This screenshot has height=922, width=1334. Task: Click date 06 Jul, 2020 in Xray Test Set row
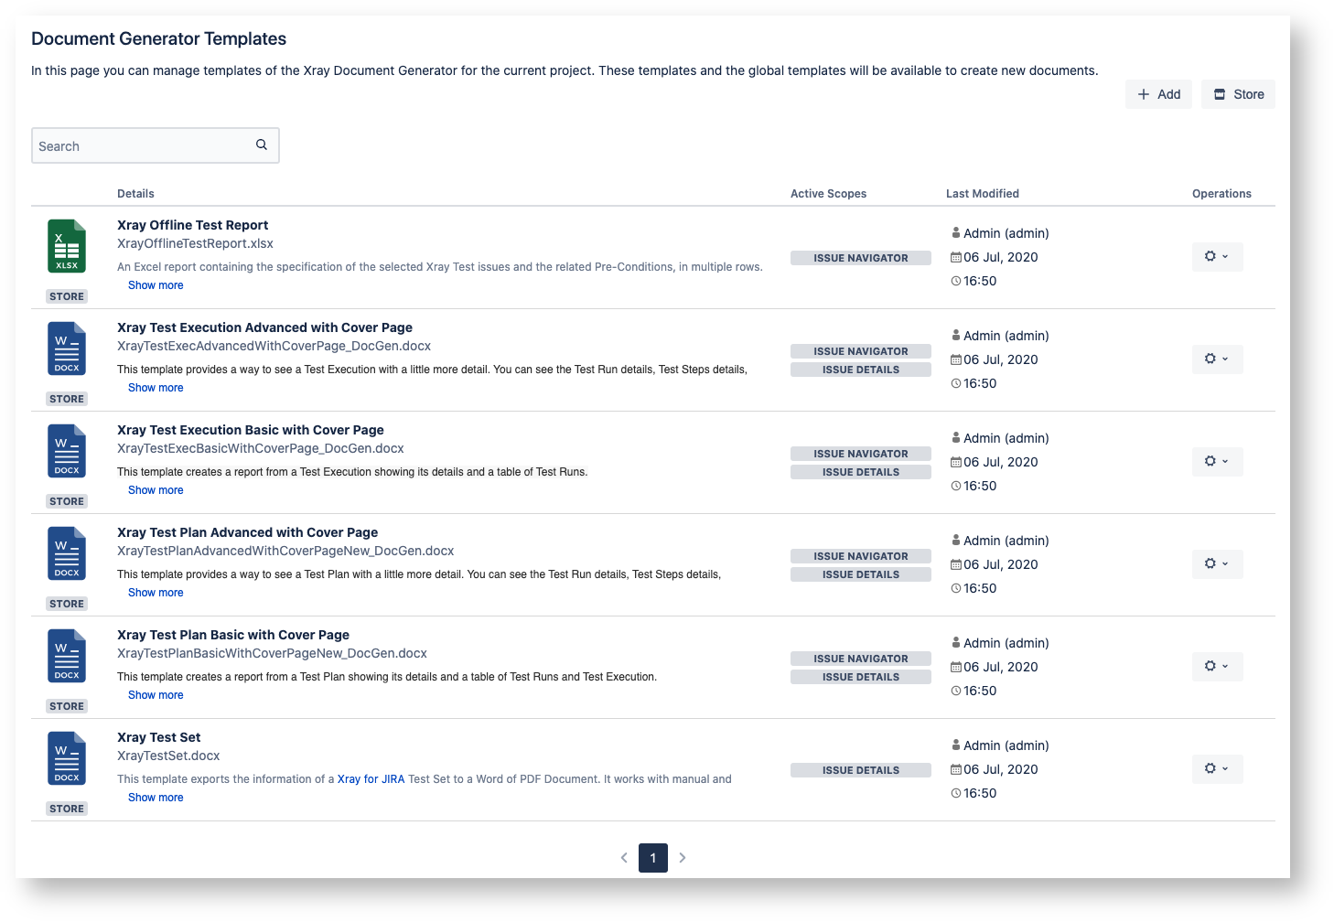click(1000, 769)
